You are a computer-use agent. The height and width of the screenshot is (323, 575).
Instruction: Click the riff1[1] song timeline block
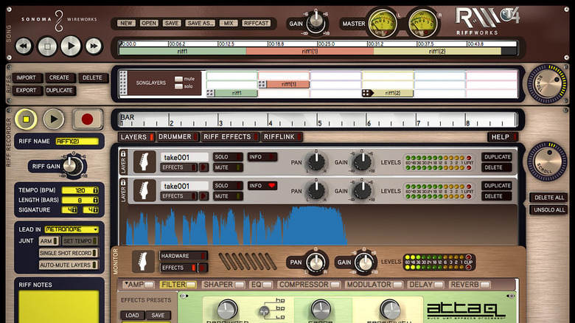pyautogui.click(x=310, y=52)
